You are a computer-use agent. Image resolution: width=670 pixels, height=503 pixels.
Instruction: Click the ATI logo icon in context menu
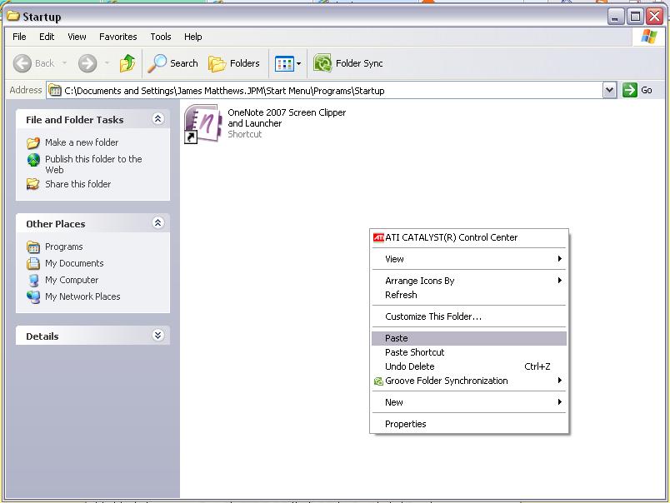tap(378, 237)
